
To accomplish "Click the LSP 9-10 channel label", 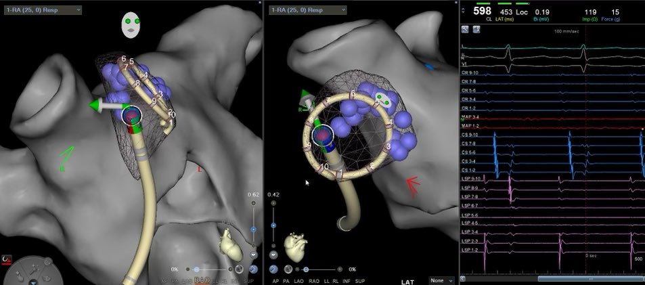I will (470, 179).
